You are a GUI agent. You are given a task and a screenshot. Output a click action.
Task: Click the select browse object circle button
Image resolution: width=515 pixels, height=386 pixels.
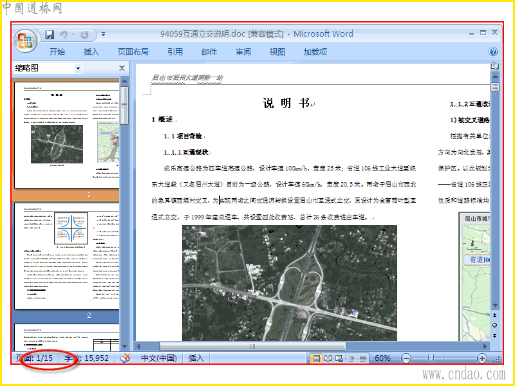tap(494, 326)
